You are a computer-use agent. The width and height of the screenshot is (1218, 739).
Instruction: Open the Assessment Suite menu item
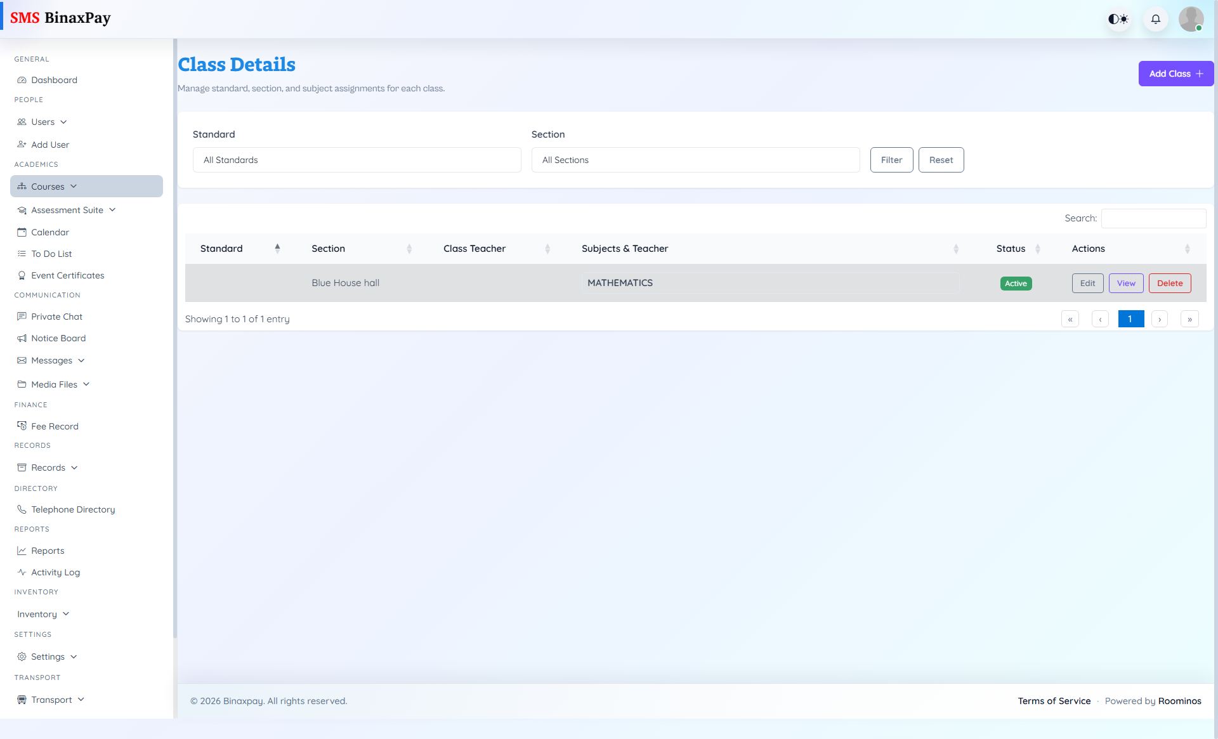click(x=67, y=210)
